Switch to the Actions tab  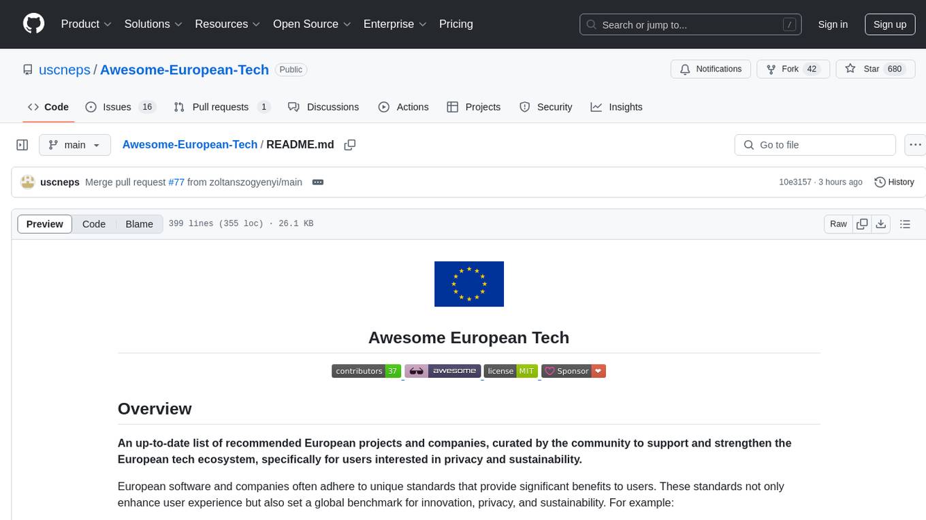403,107
